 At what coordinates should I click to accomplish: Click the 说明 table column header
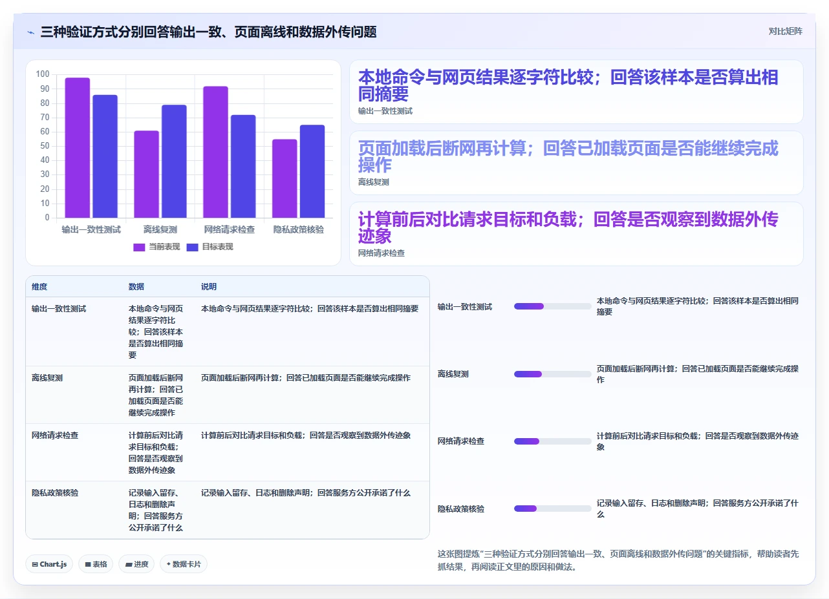[x=209, y=286]
